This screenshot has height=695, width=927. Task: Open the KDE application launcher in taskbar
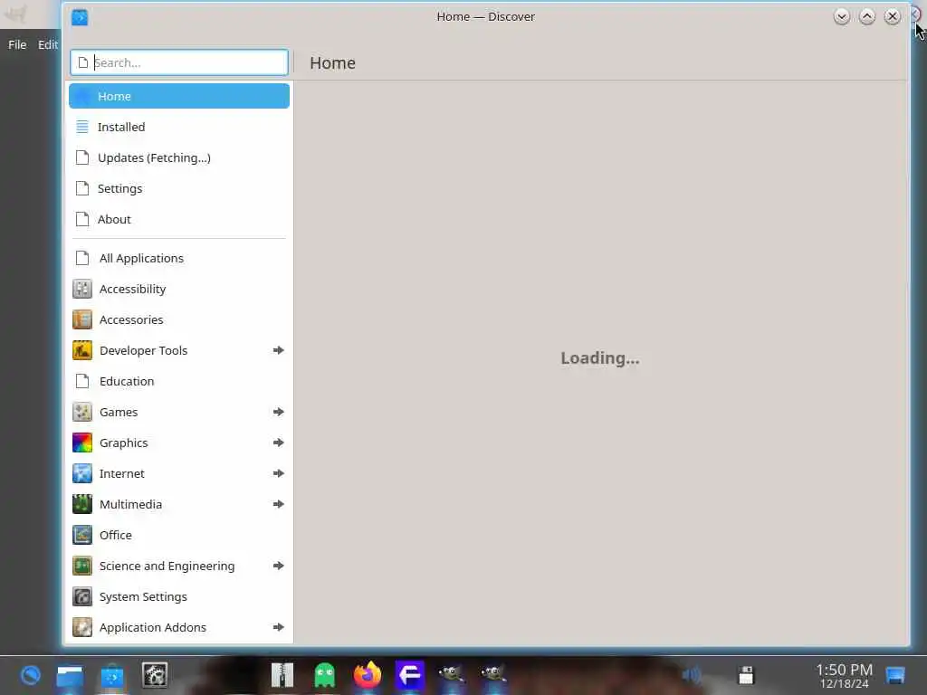coord(31,675)
